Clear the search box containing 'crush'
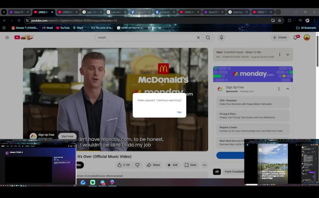 point(198,37)
